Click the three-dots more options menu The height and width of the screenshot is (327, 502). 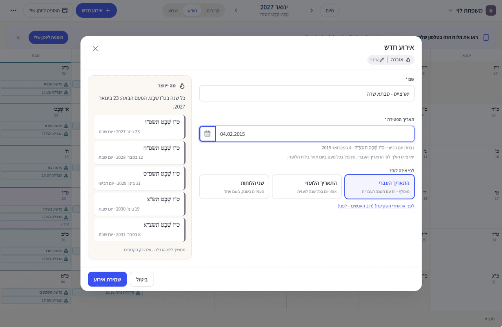tap(13, 10)
